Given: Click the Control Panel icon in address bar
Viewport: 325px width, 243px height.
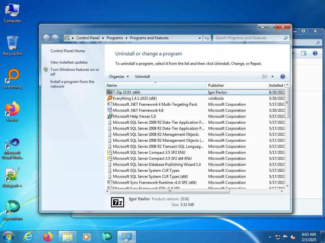Looking at the screenshot, I should (67, 38).
